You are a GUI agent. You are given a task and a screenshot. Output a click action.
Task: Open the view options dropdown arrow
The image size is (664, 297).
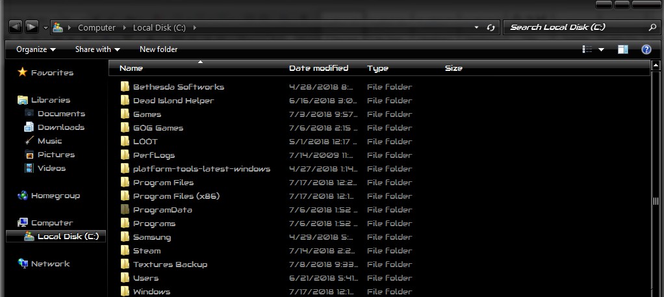(x=602, y=49)
